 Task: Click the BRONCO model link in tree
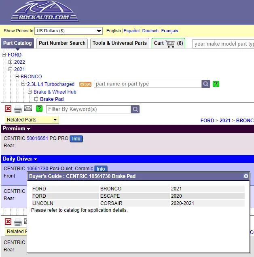(31, 77)
